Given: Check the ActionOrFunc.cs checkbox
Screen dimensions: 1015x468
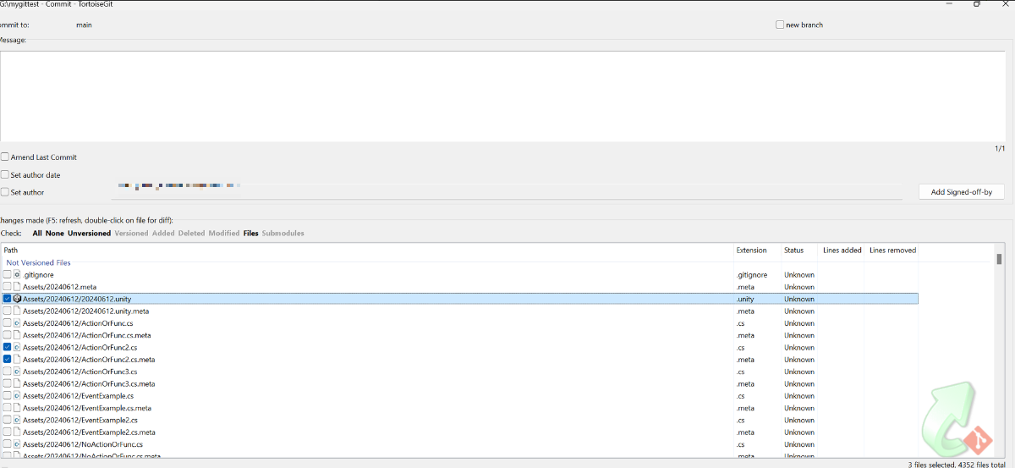Looking at the screenshot, I should click(x=7, y=323).
